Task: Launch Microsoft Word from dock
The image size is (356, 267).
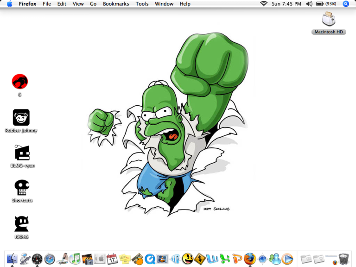Action: click(x=212, y=259)
